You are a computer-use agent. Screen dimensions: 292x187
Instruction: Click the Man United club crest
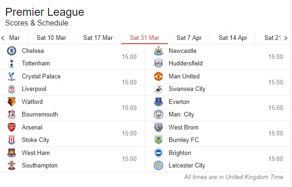point(159,77)
